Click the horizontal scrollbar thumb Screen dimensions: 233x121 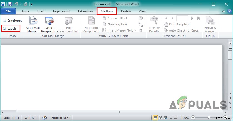(x=119, y=112)
